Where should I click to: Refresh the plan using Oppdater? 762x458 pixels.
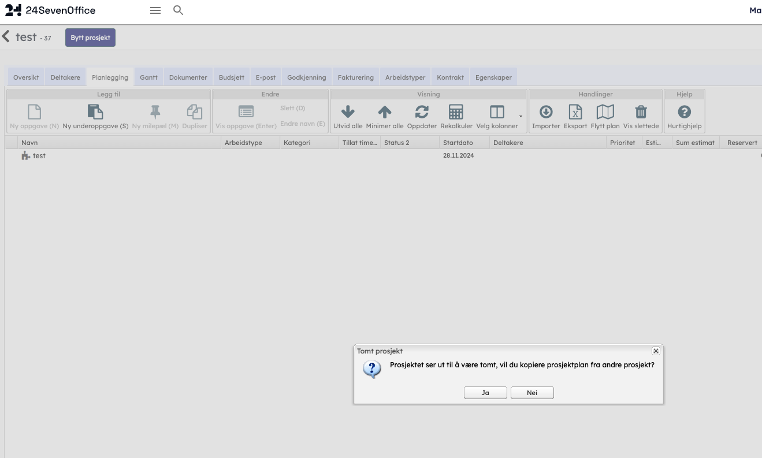point(422,112)
